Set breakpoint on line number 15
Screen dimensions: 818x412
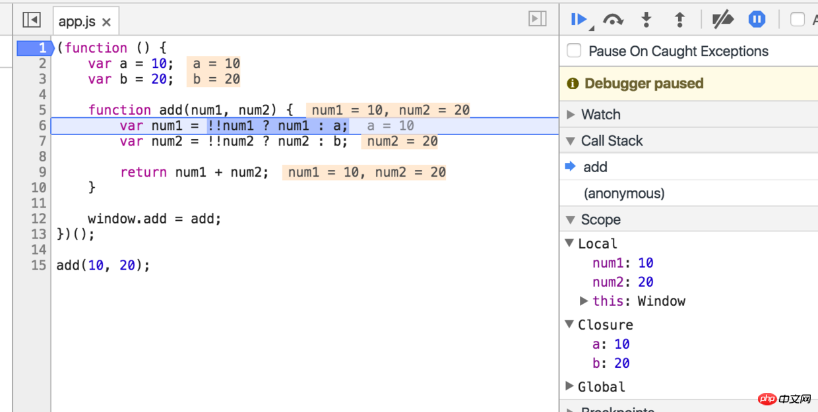38,265
